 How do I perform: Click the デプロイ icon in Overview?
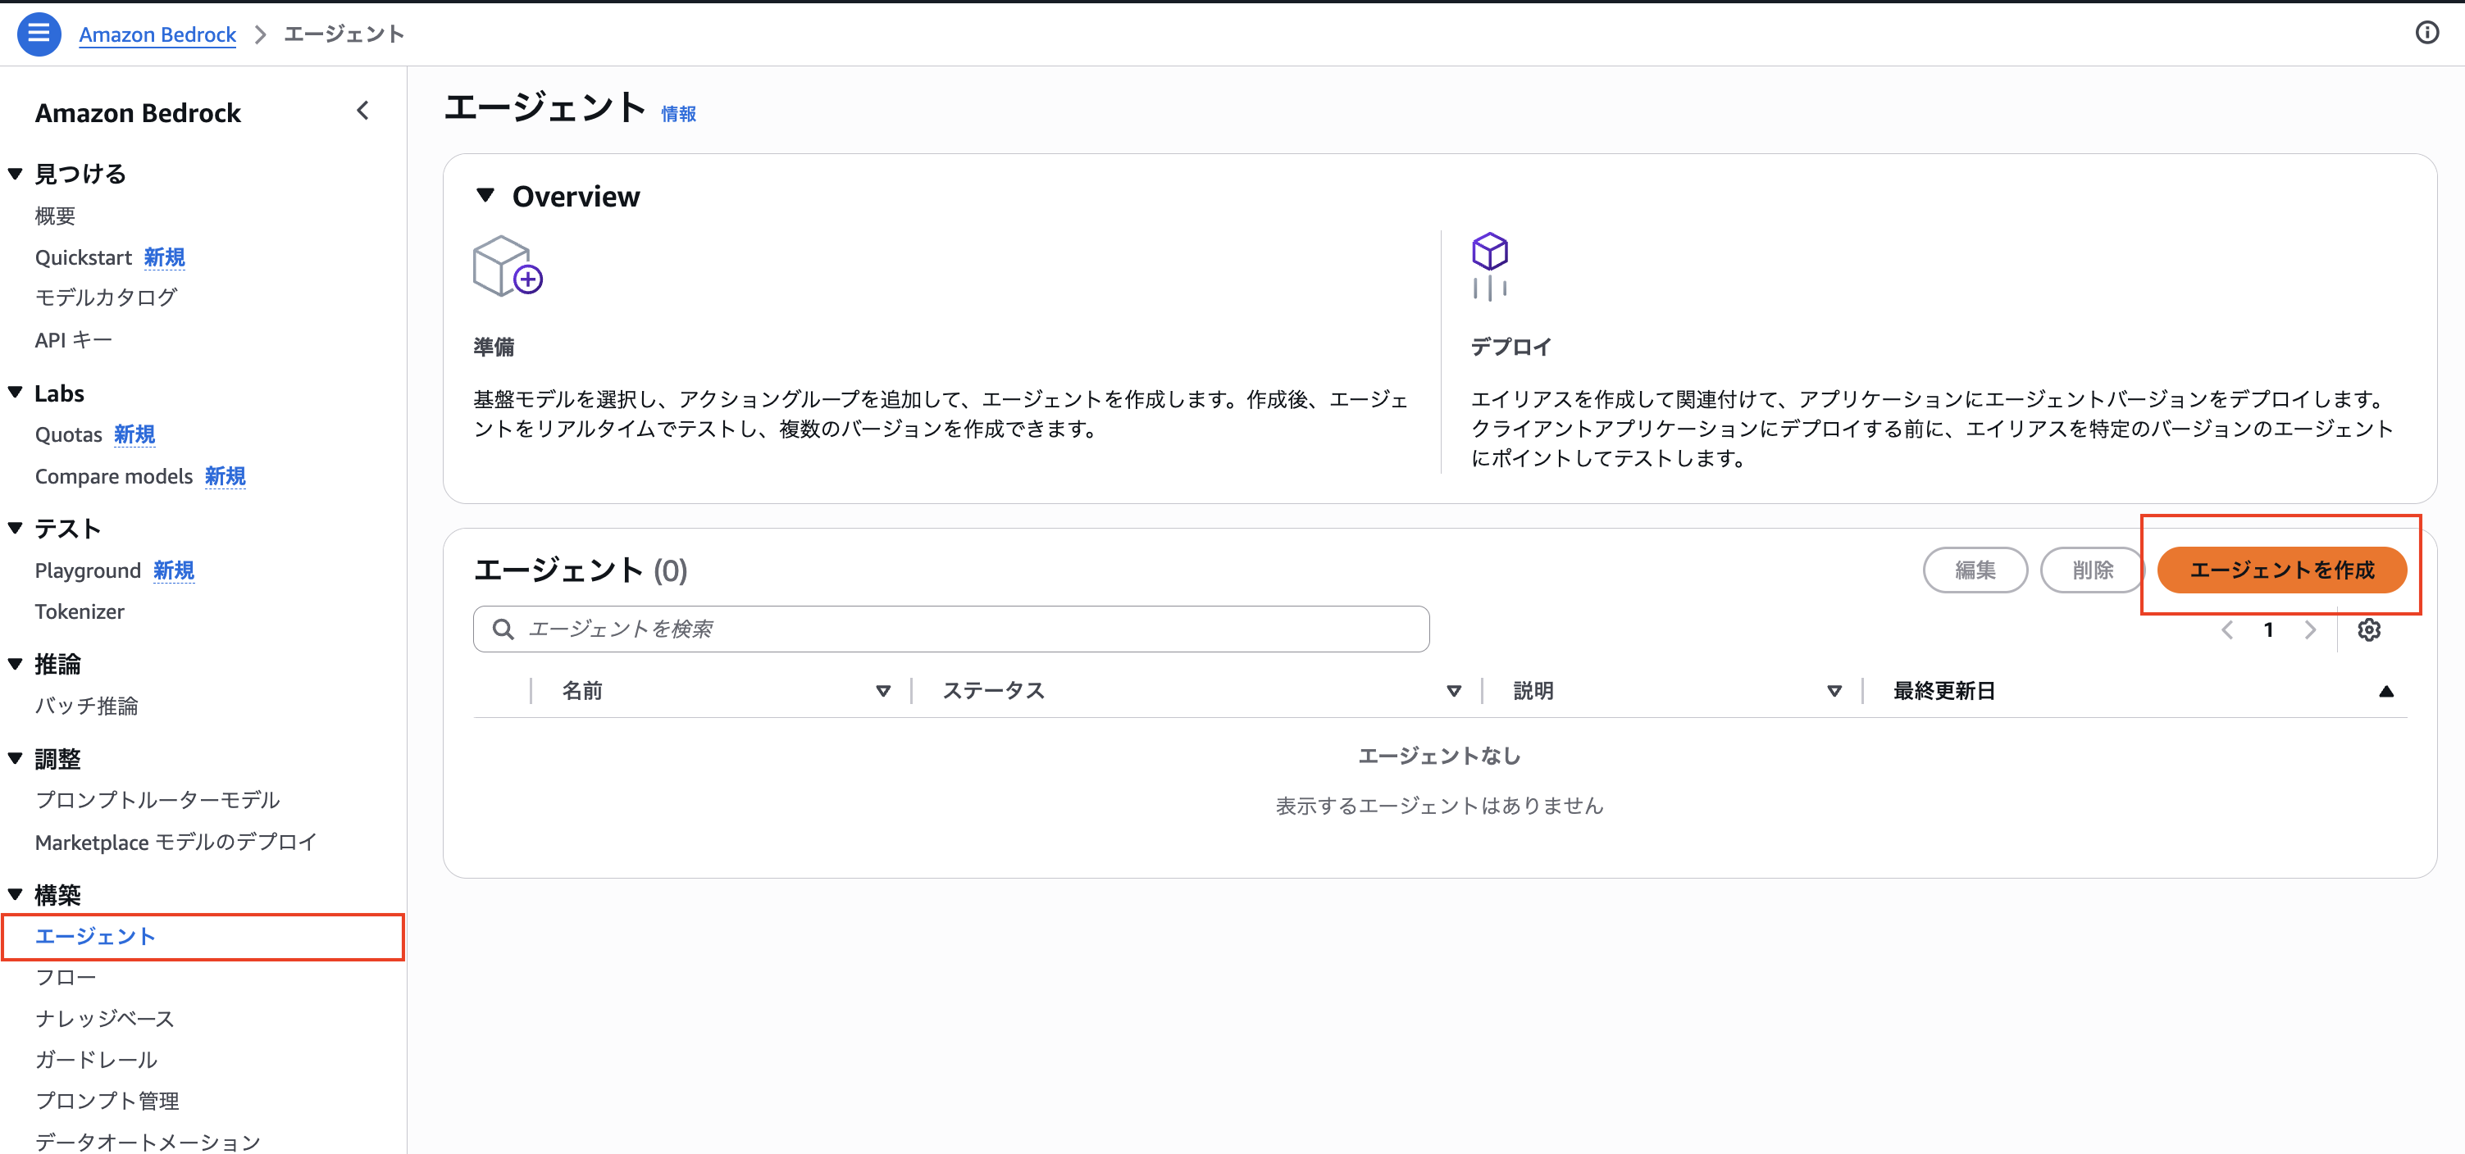(x=1490, y=266)
